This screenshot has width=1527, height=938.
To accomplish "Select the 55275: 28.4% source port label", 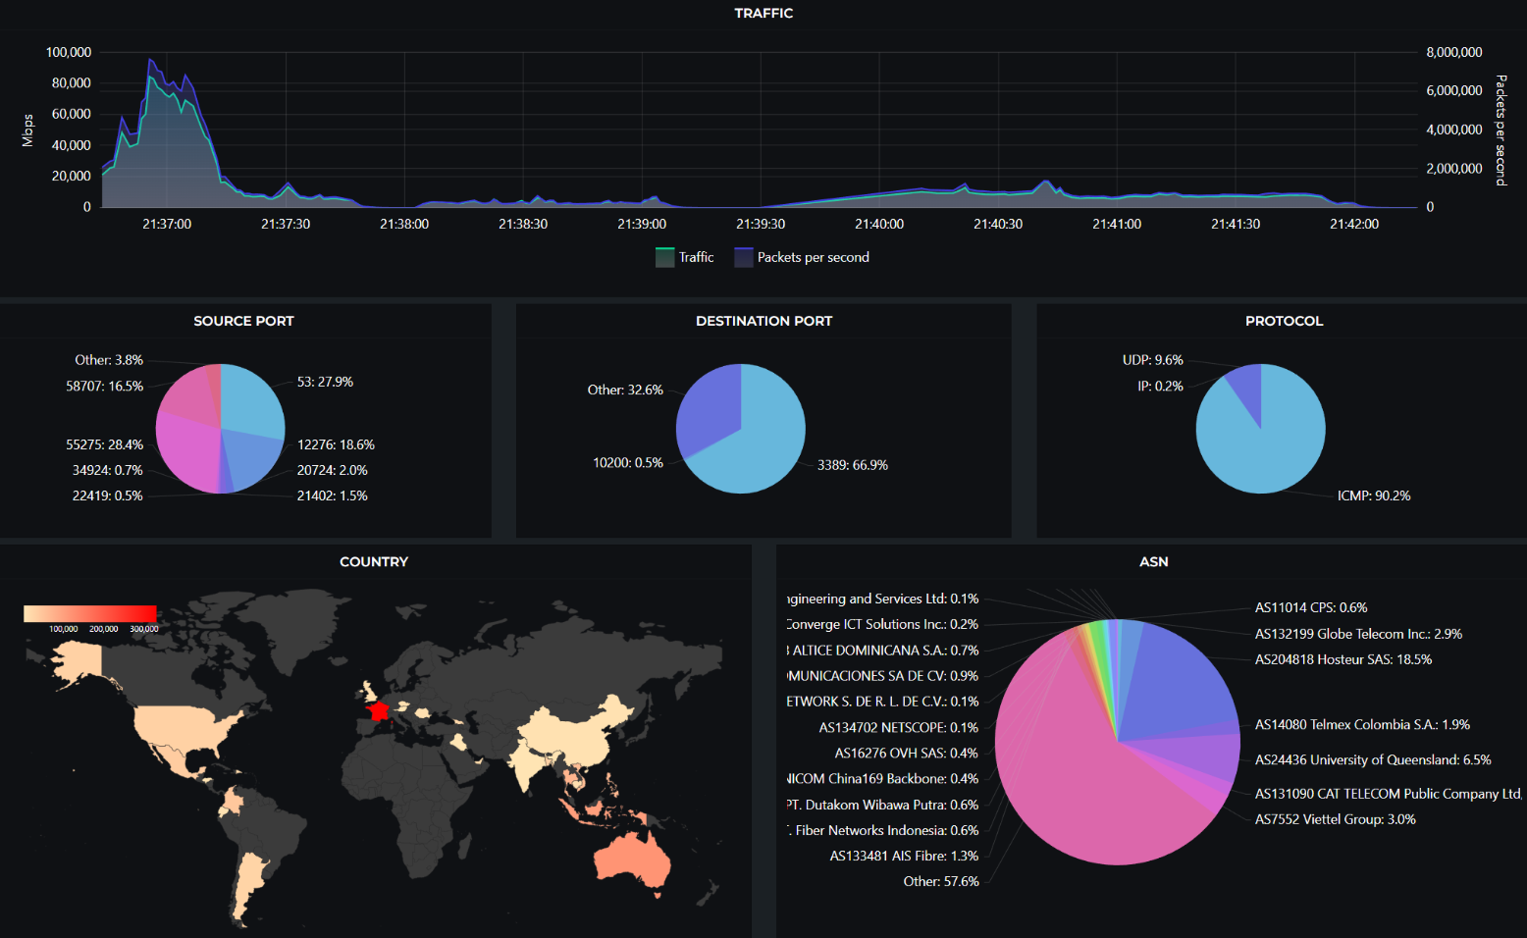I will pyautogui.click(x=104, y=444).
